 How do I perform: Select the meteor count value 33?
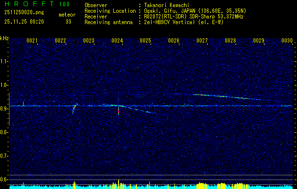(68, 22)
